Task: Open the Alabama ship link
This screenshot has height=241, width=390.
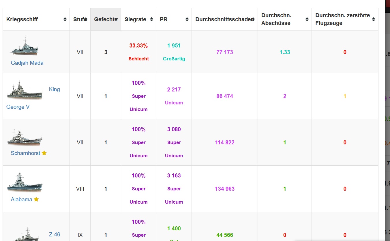Action: [21, 199]
